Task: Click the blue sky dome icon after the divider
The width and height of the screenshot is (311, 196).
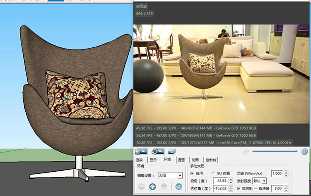Action: [179, 186]
